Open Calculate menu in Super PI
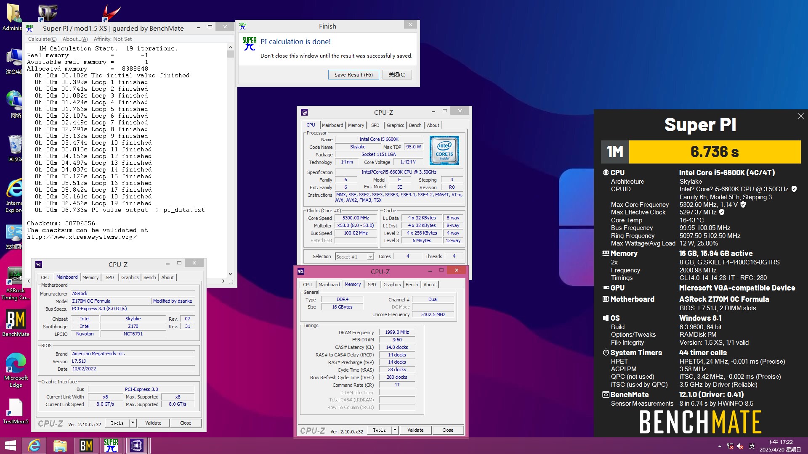This screenshot has width=808, height=454. pos(42,39)
